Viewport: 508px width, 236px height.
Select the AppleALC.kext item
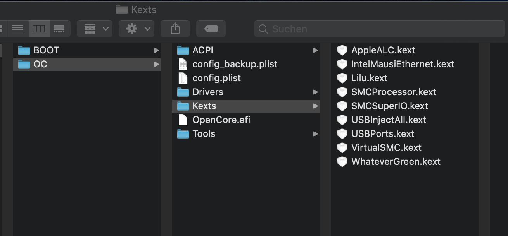point(383,50)
